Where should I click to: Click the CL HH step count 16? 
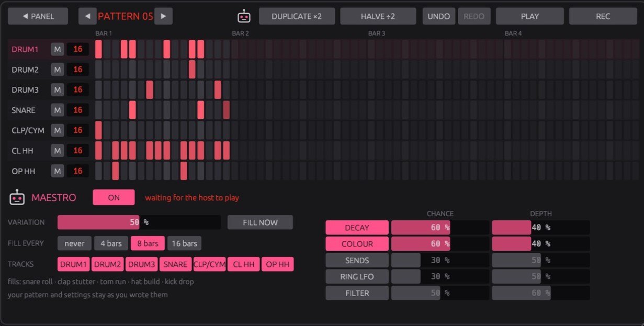(78, 151)
